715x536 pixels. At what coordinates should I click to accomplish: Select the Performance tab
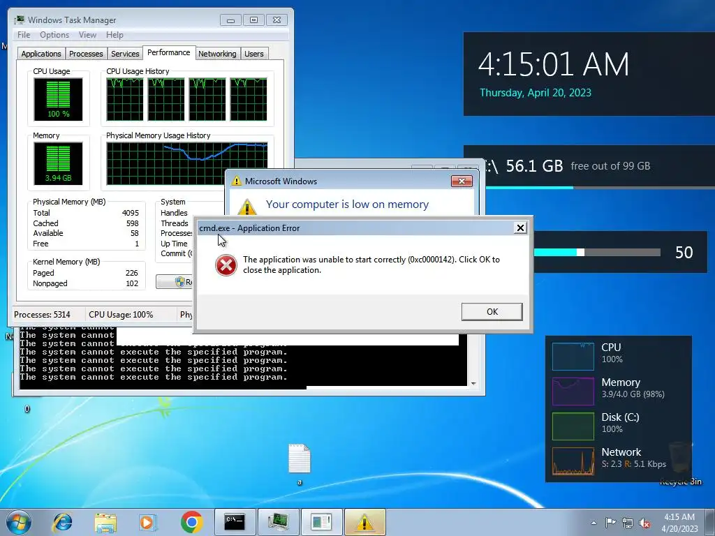[169, 52]
